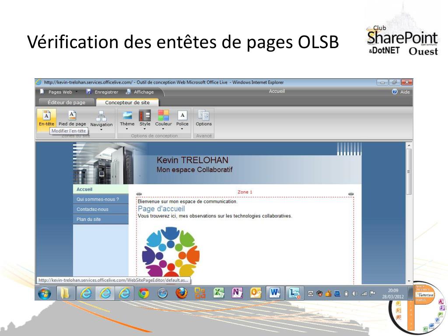The width and height of the screenshot is (448, 336).
Task: Click the page scrollbar down arrow
Action: [409, 281]
